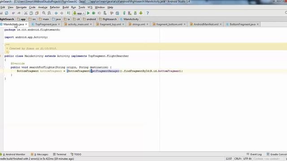This screenshot has width=287, height=161.
Task: Close the MainActivity.java tab
Action: (26, 24)
